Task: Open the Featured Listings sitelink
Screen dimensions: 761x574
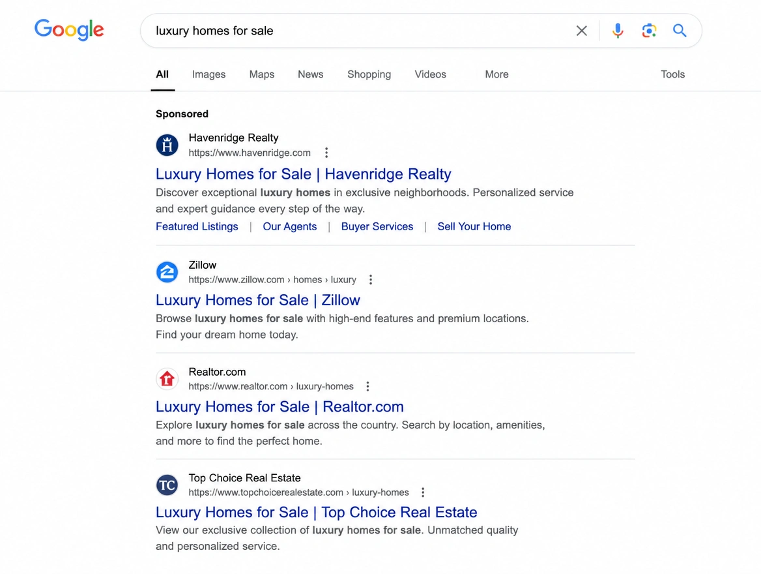Action: [x=197, y=226]
